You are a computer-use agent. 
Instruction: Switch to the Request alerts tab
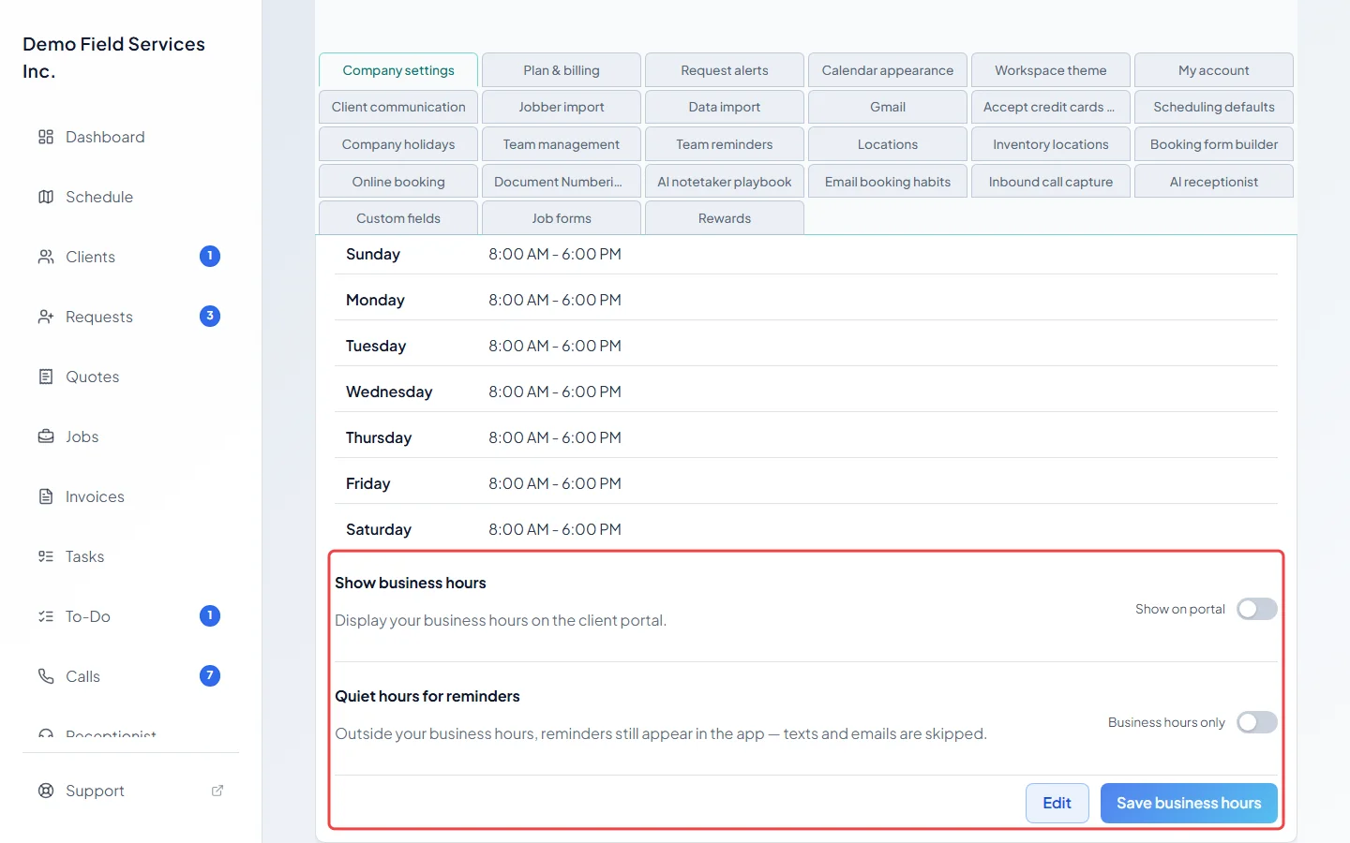pyautogui.click(x=725, y=70)
